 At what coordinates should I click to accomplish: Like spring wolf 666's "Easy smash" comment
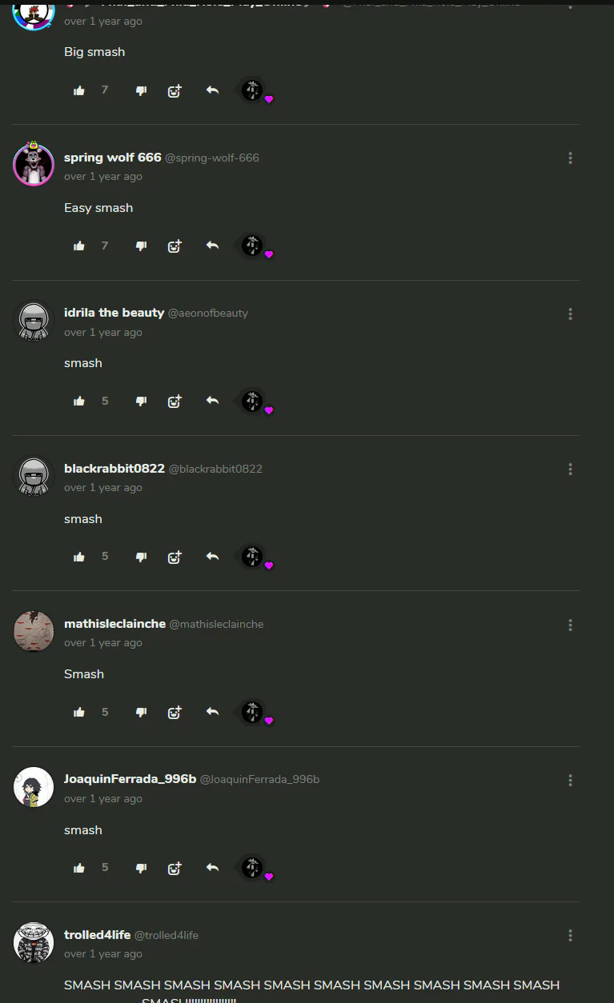click(79, 246)
